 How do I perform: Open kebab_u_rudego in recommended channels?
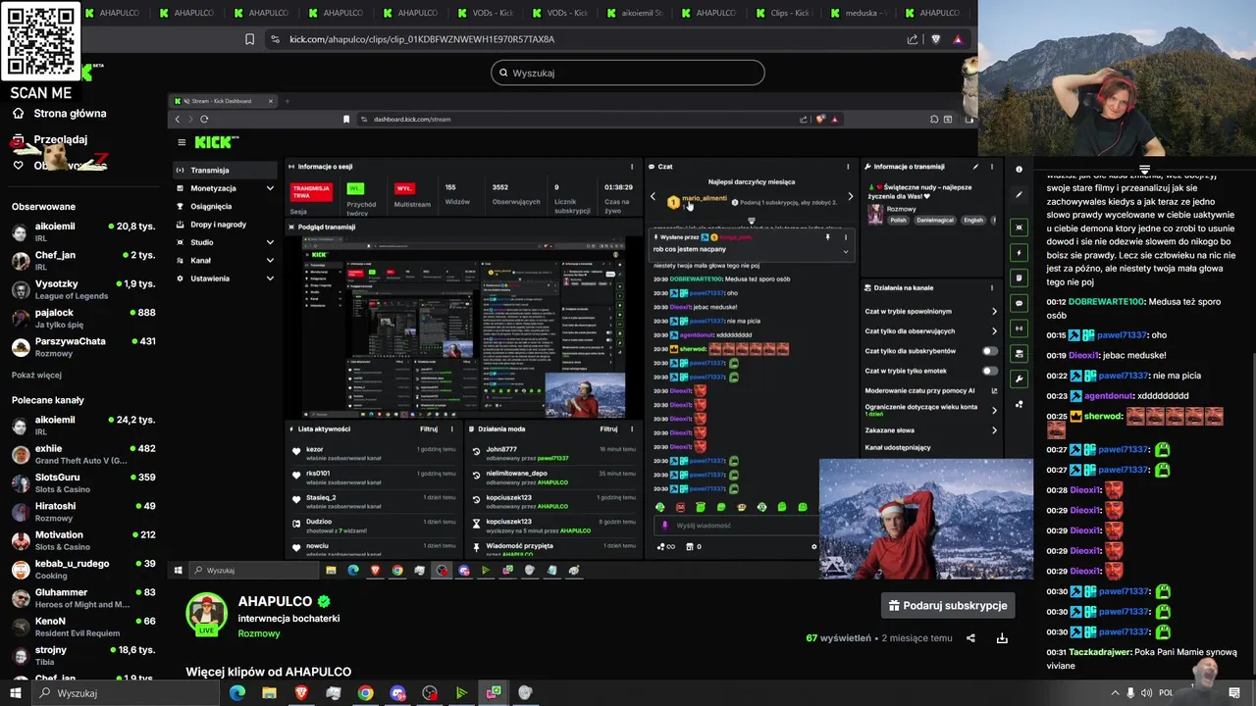click(83, 569)
